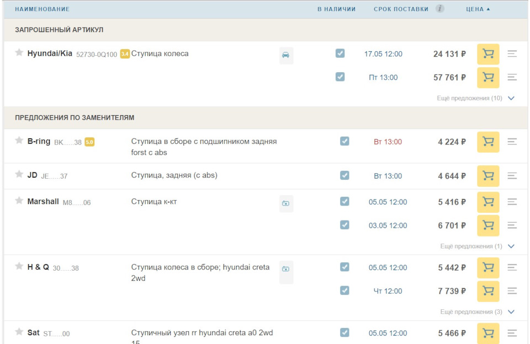Add the B-ring 4 224 ₽ hub to cart
The height and width of the screenshot is (344, 530).
coord(488,142)
